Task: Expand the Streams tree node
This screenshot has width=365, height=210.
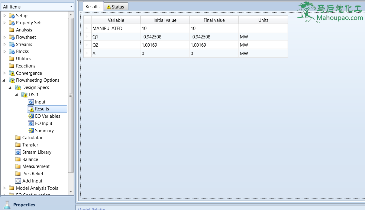Action: (5, 44)
